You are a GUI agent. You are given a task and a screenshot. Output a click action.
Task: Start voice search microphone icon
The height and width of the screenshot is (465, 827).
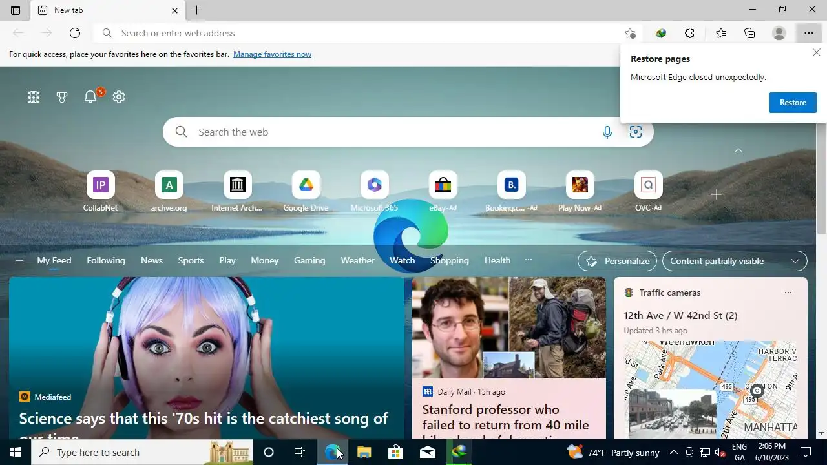[x=607, y=132]
